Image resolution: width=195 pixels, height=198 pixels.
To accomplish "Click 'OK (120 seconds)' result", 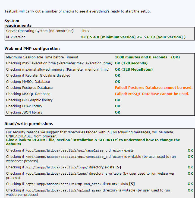I will [x=131, y=63].
